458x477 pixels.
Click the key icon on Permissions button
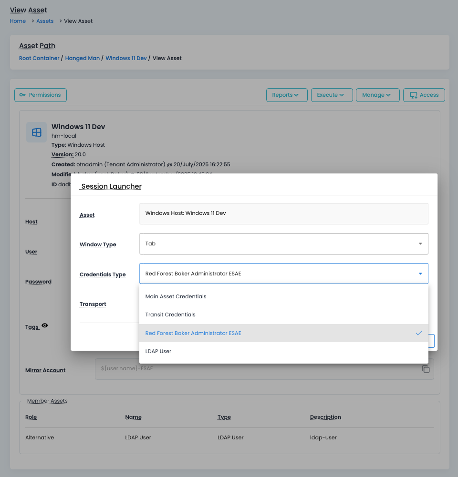[x=22, y=95]
